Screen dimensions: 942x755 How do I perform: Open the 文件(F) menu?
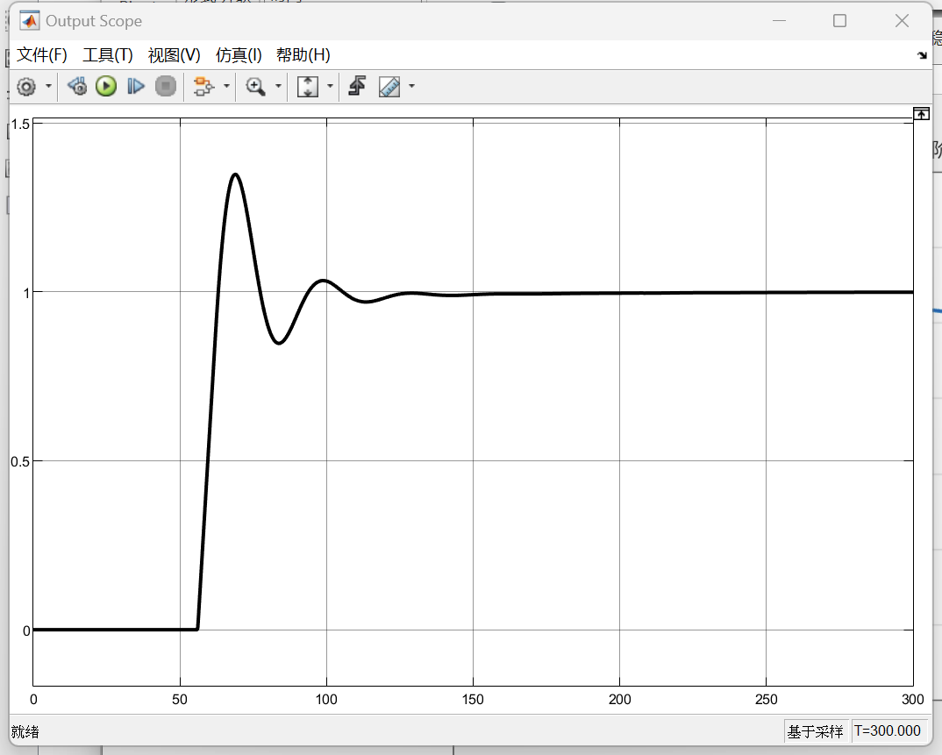tap(42, 55)
